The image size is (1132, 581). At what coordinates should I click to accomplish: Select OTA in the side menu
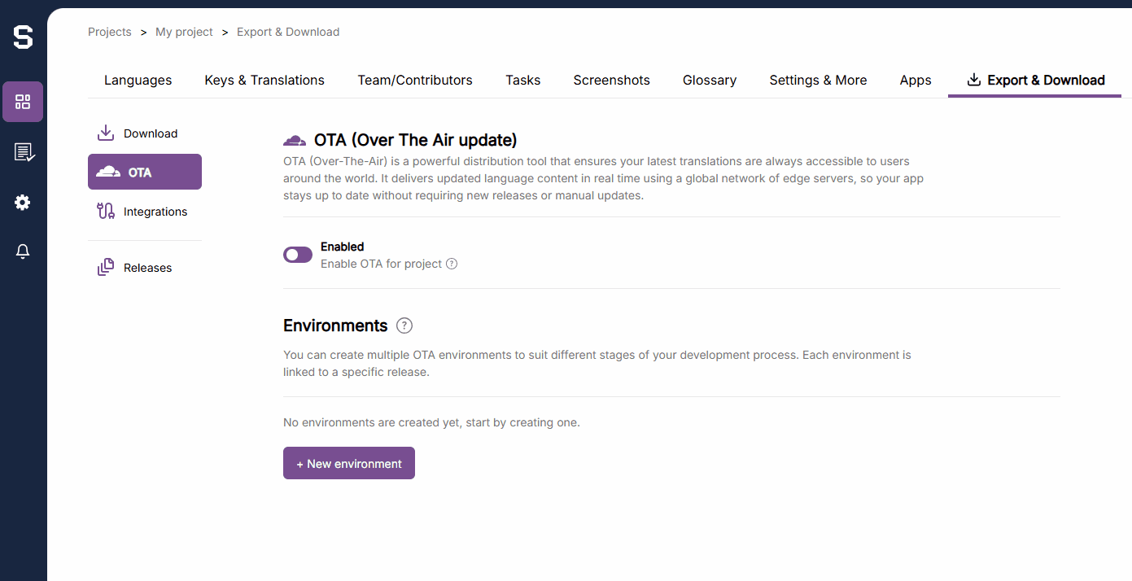click(145, 173)
